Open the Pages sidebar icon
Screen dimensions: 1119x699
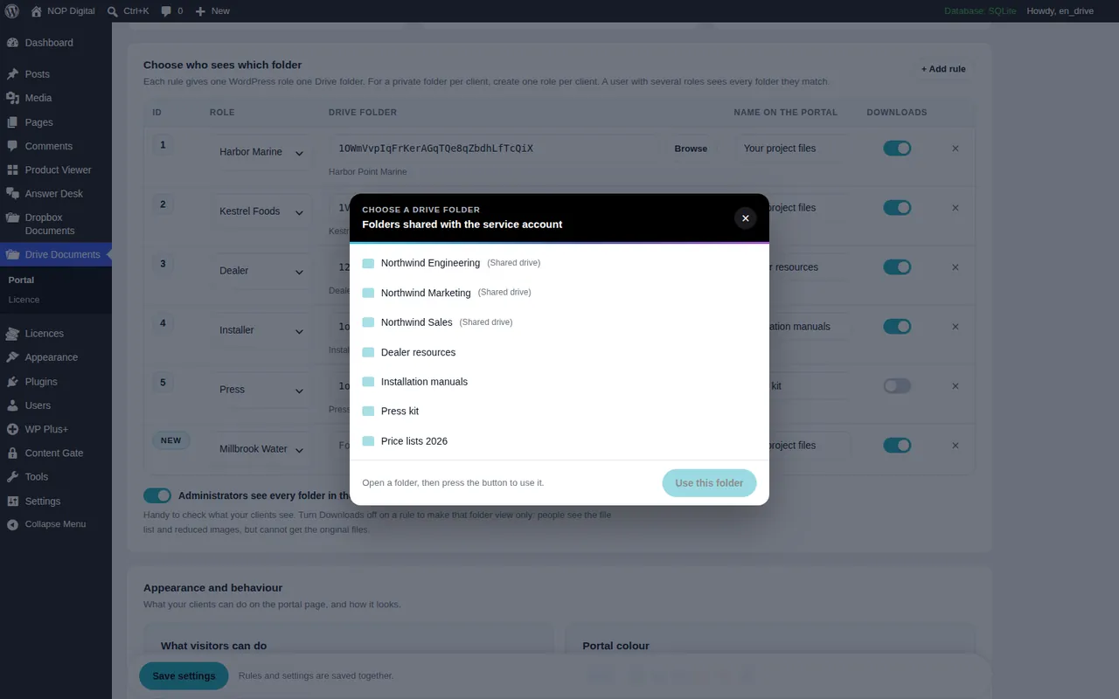(12, 122)
